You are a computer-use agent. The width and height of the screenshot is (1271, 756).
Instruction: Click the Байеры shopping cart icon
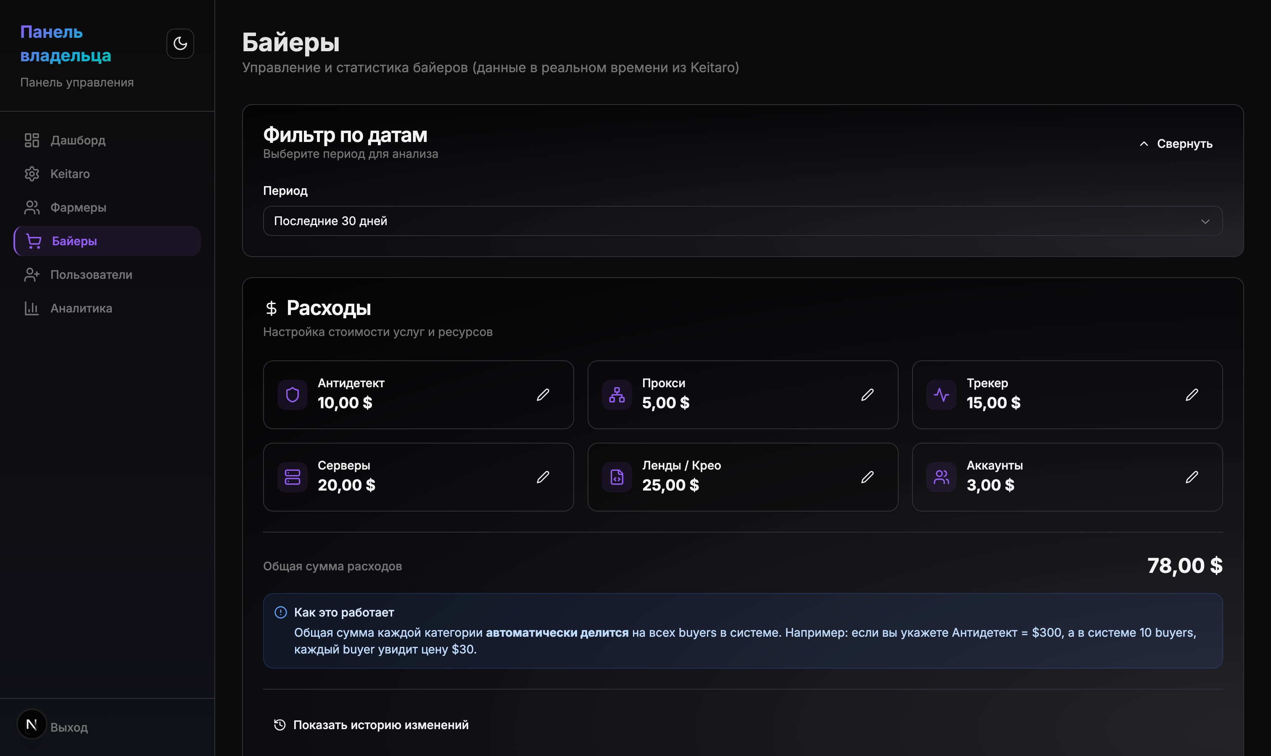pos(34,241)
